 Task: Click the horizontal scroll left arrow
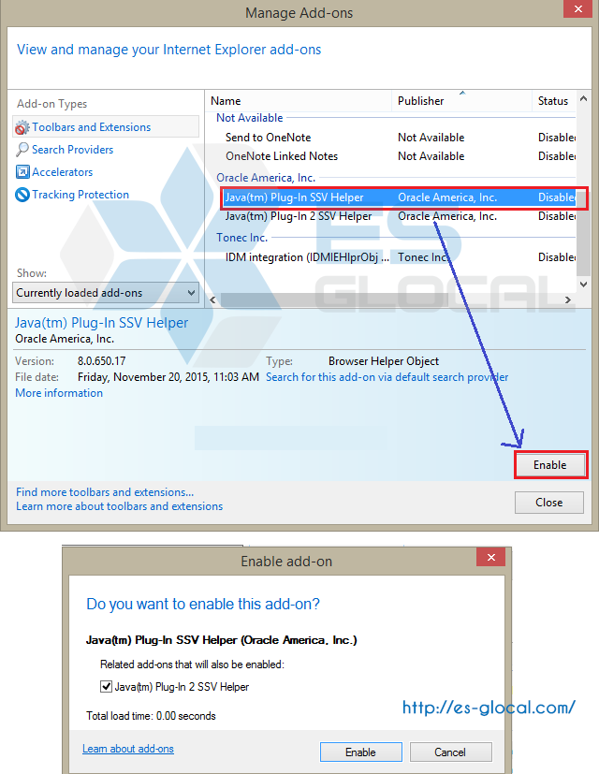pos(212,299)
